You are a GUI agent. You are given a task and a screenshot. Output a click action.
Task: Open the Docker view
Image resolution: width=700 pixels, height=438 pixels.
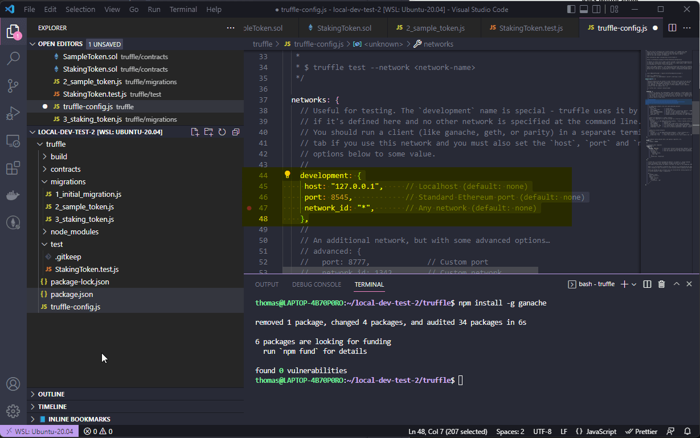[x=13, y=195]
